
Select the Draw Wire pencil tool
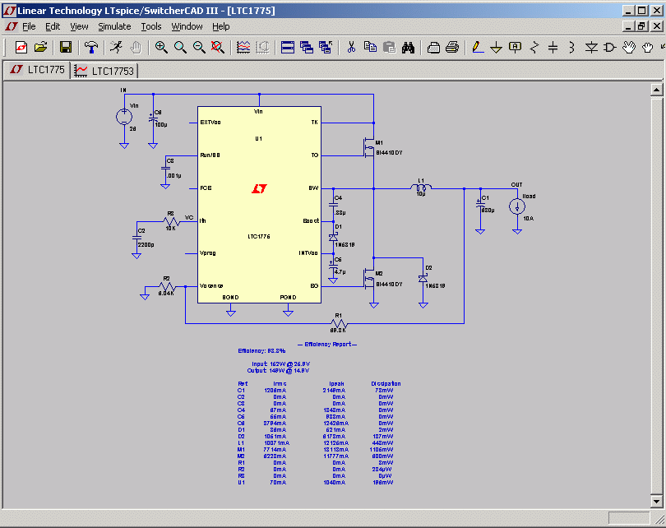pyautogui.click(x=478, y=47)
